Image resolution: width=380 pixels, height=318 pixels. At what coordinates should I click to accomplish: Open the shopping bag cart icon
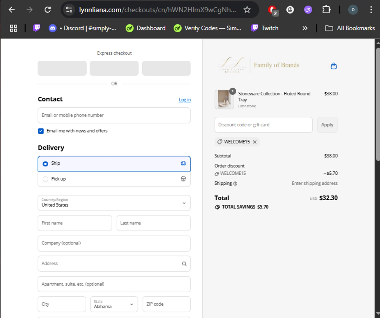click(x=334, y=66)
